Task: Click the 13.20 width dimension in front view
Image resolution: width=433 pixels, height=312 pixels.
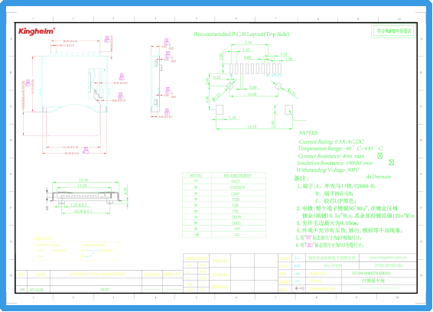Action: tap(83, 180)
